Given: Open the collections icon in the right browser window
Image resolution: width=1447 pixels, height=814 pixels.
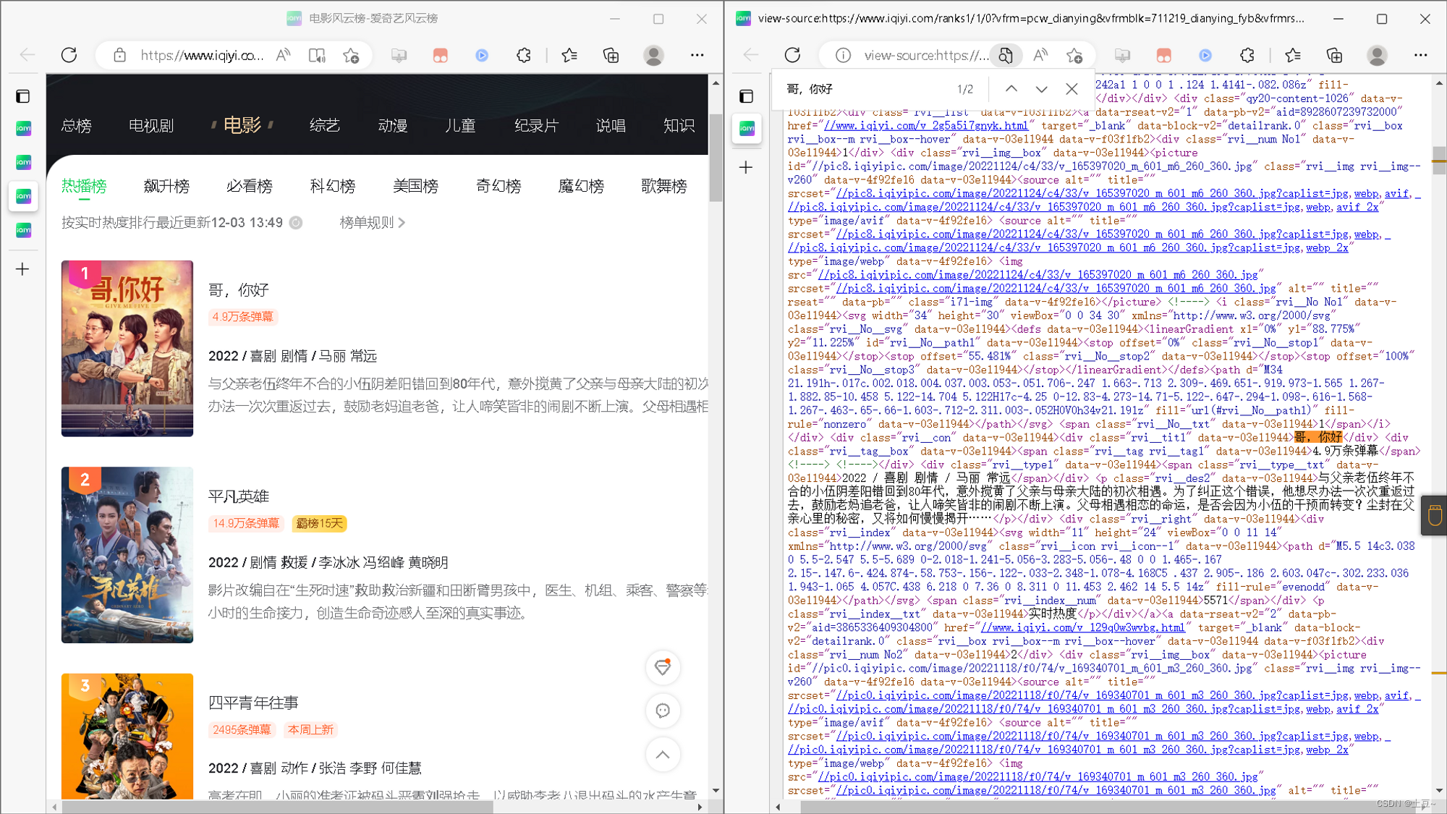Looking at the screenshot, I should pyautogui.click(x=1334, y=55).
